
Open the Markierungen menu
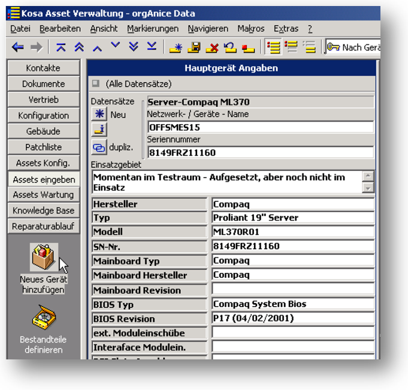[x=153, y=28]
